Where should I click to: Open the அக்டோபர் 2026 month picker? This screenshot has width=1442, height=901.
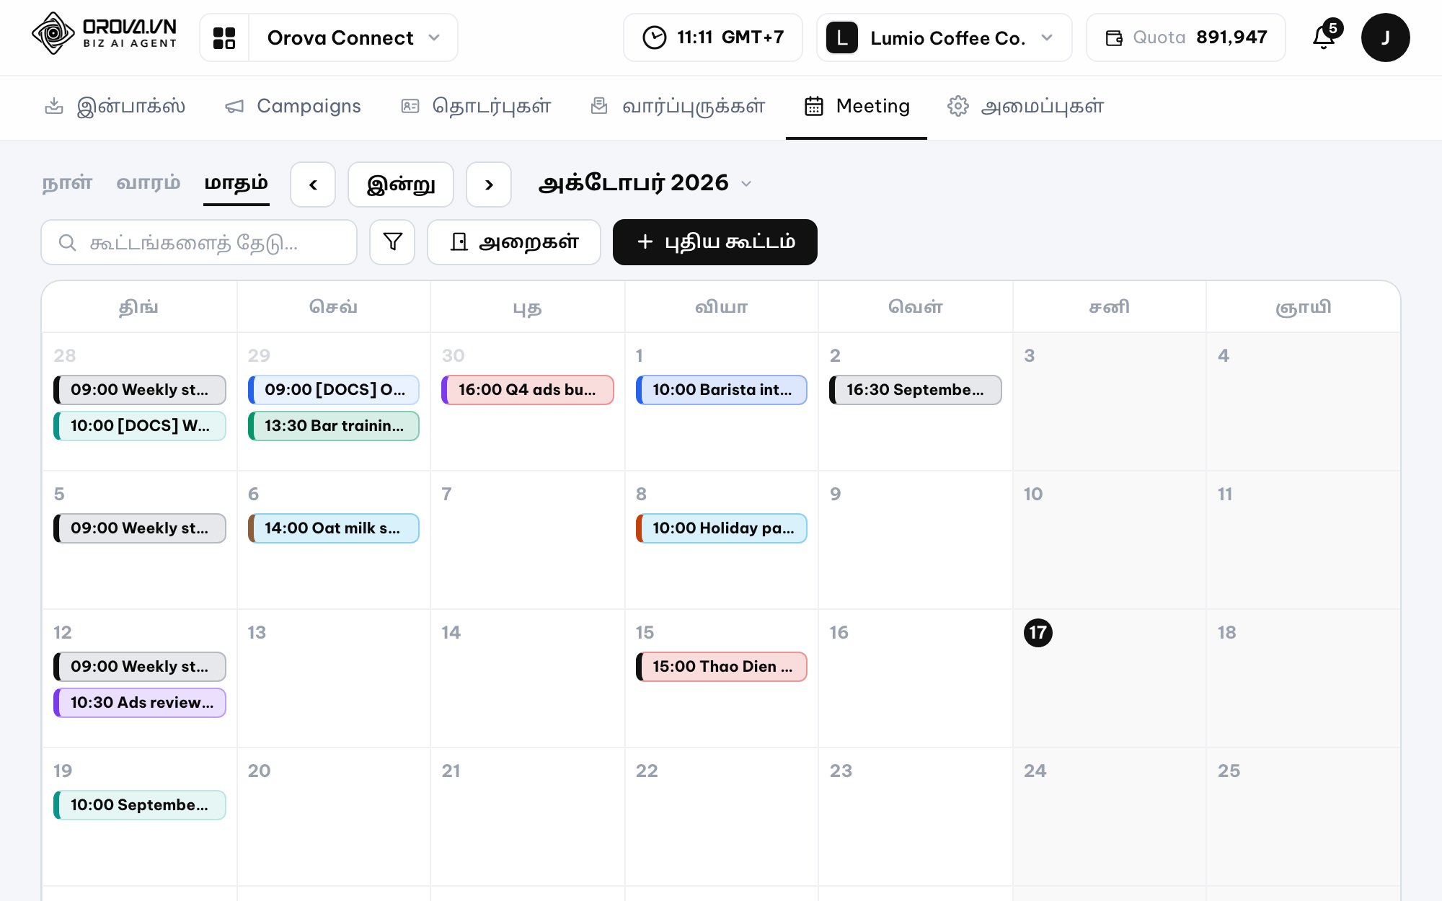[645, 183]
